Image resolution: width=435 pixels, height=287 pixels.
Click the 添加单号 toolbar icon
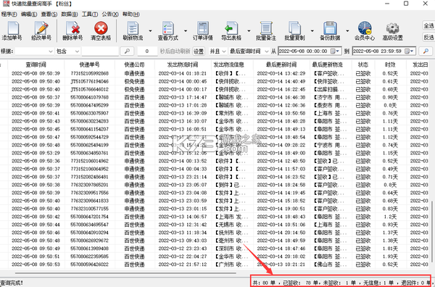[x=12, y=30]
